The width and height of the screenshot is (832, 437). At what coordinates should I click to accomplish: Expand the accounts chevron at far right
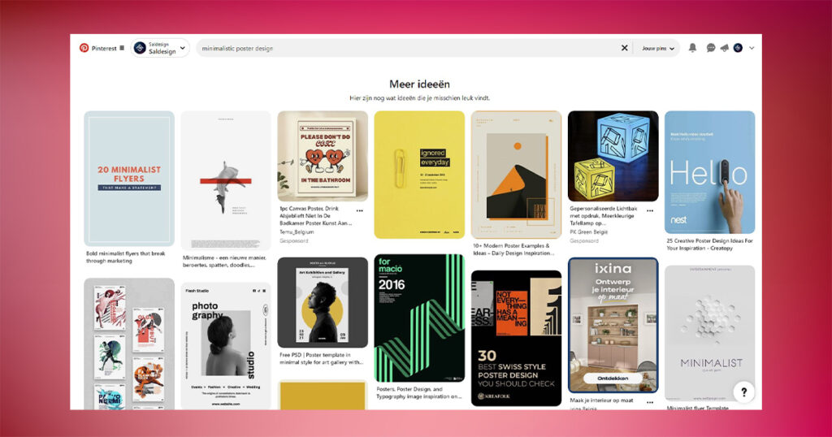click(752, 48)
